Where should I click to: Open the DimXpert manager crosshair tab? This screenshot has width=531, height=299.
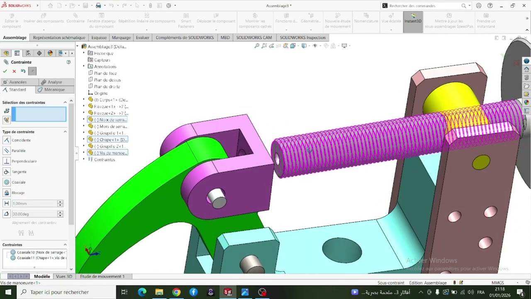39,53
